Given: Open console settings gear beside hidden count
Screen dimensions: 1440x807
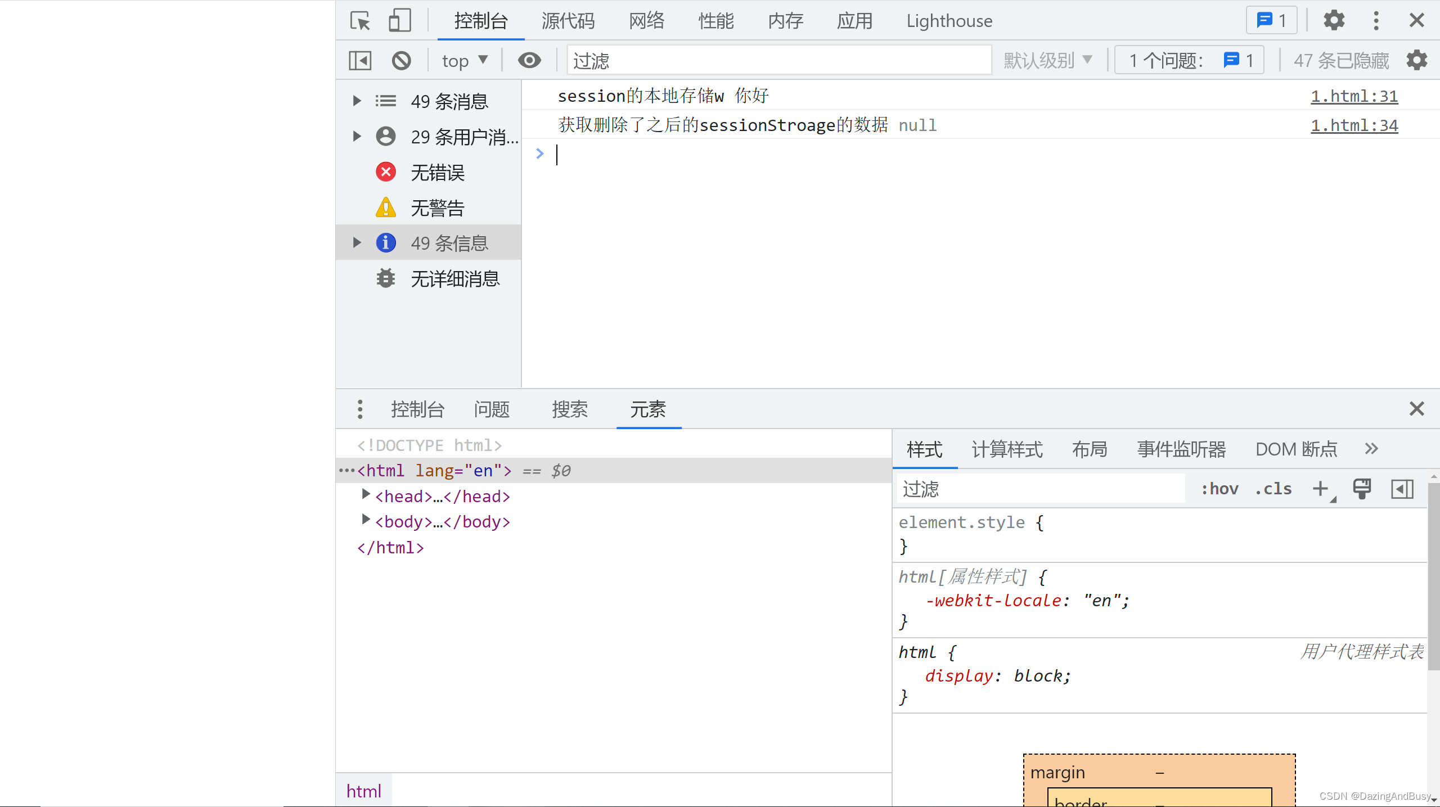Looking at the screenshot, I should click(x=1417, y=60).
